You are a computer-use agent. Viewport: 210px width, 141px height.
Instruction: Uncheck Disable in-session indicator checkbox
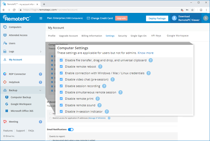click(61, 112)
